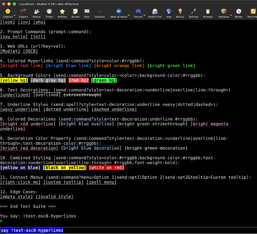Click the [bright blue overline] link

click(x=86, y=124)
